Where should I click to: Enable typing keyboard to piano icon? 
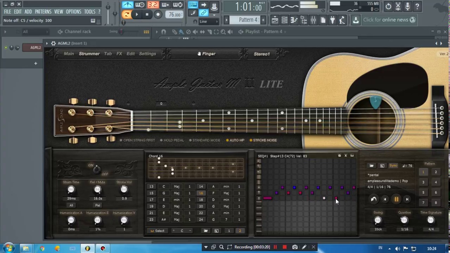pyautogui.click(x=193, y=5)
